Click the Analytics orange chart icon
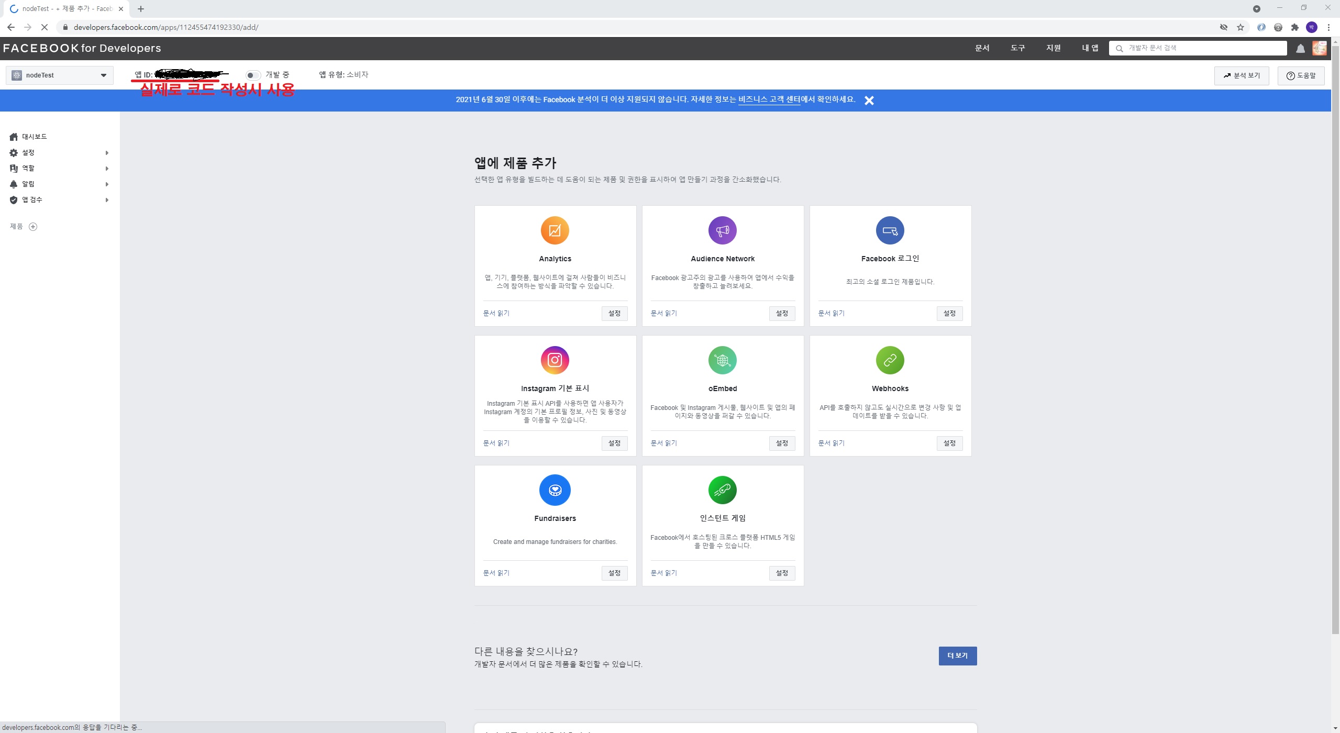The height and width of the screenshot is (733, 1340). coord(555,230)
